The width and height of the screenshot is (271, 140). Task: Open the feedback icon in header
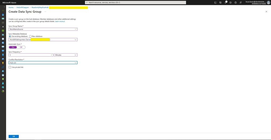tap(241, 2)
